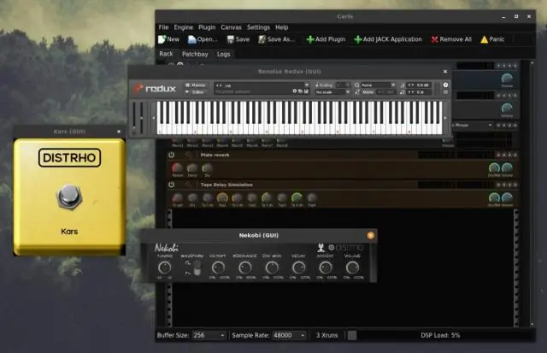Click the Nekobi Volume knob

pos(352,268)
